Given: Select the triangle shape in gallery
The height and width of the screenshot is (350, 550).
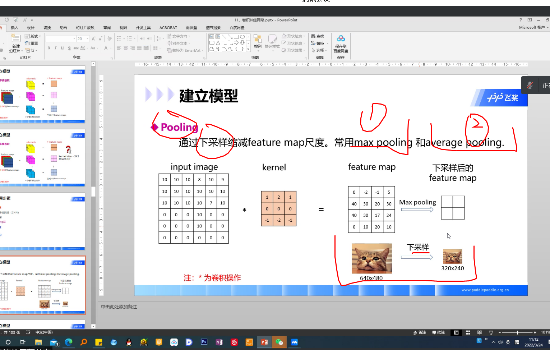Looking at the screenshot, I should [x=218, y=43].
